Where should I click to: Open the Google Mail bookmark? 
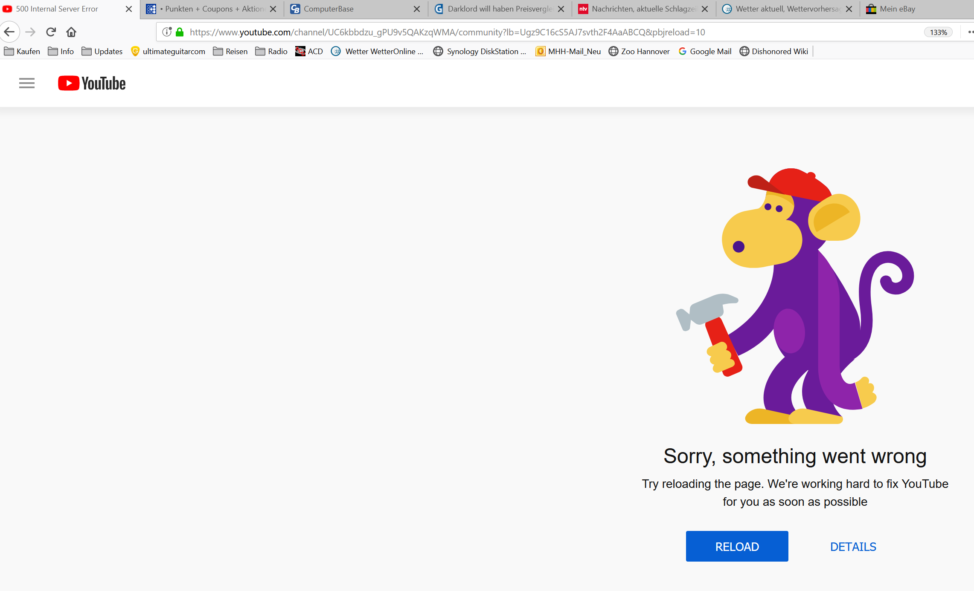point(705,52)
